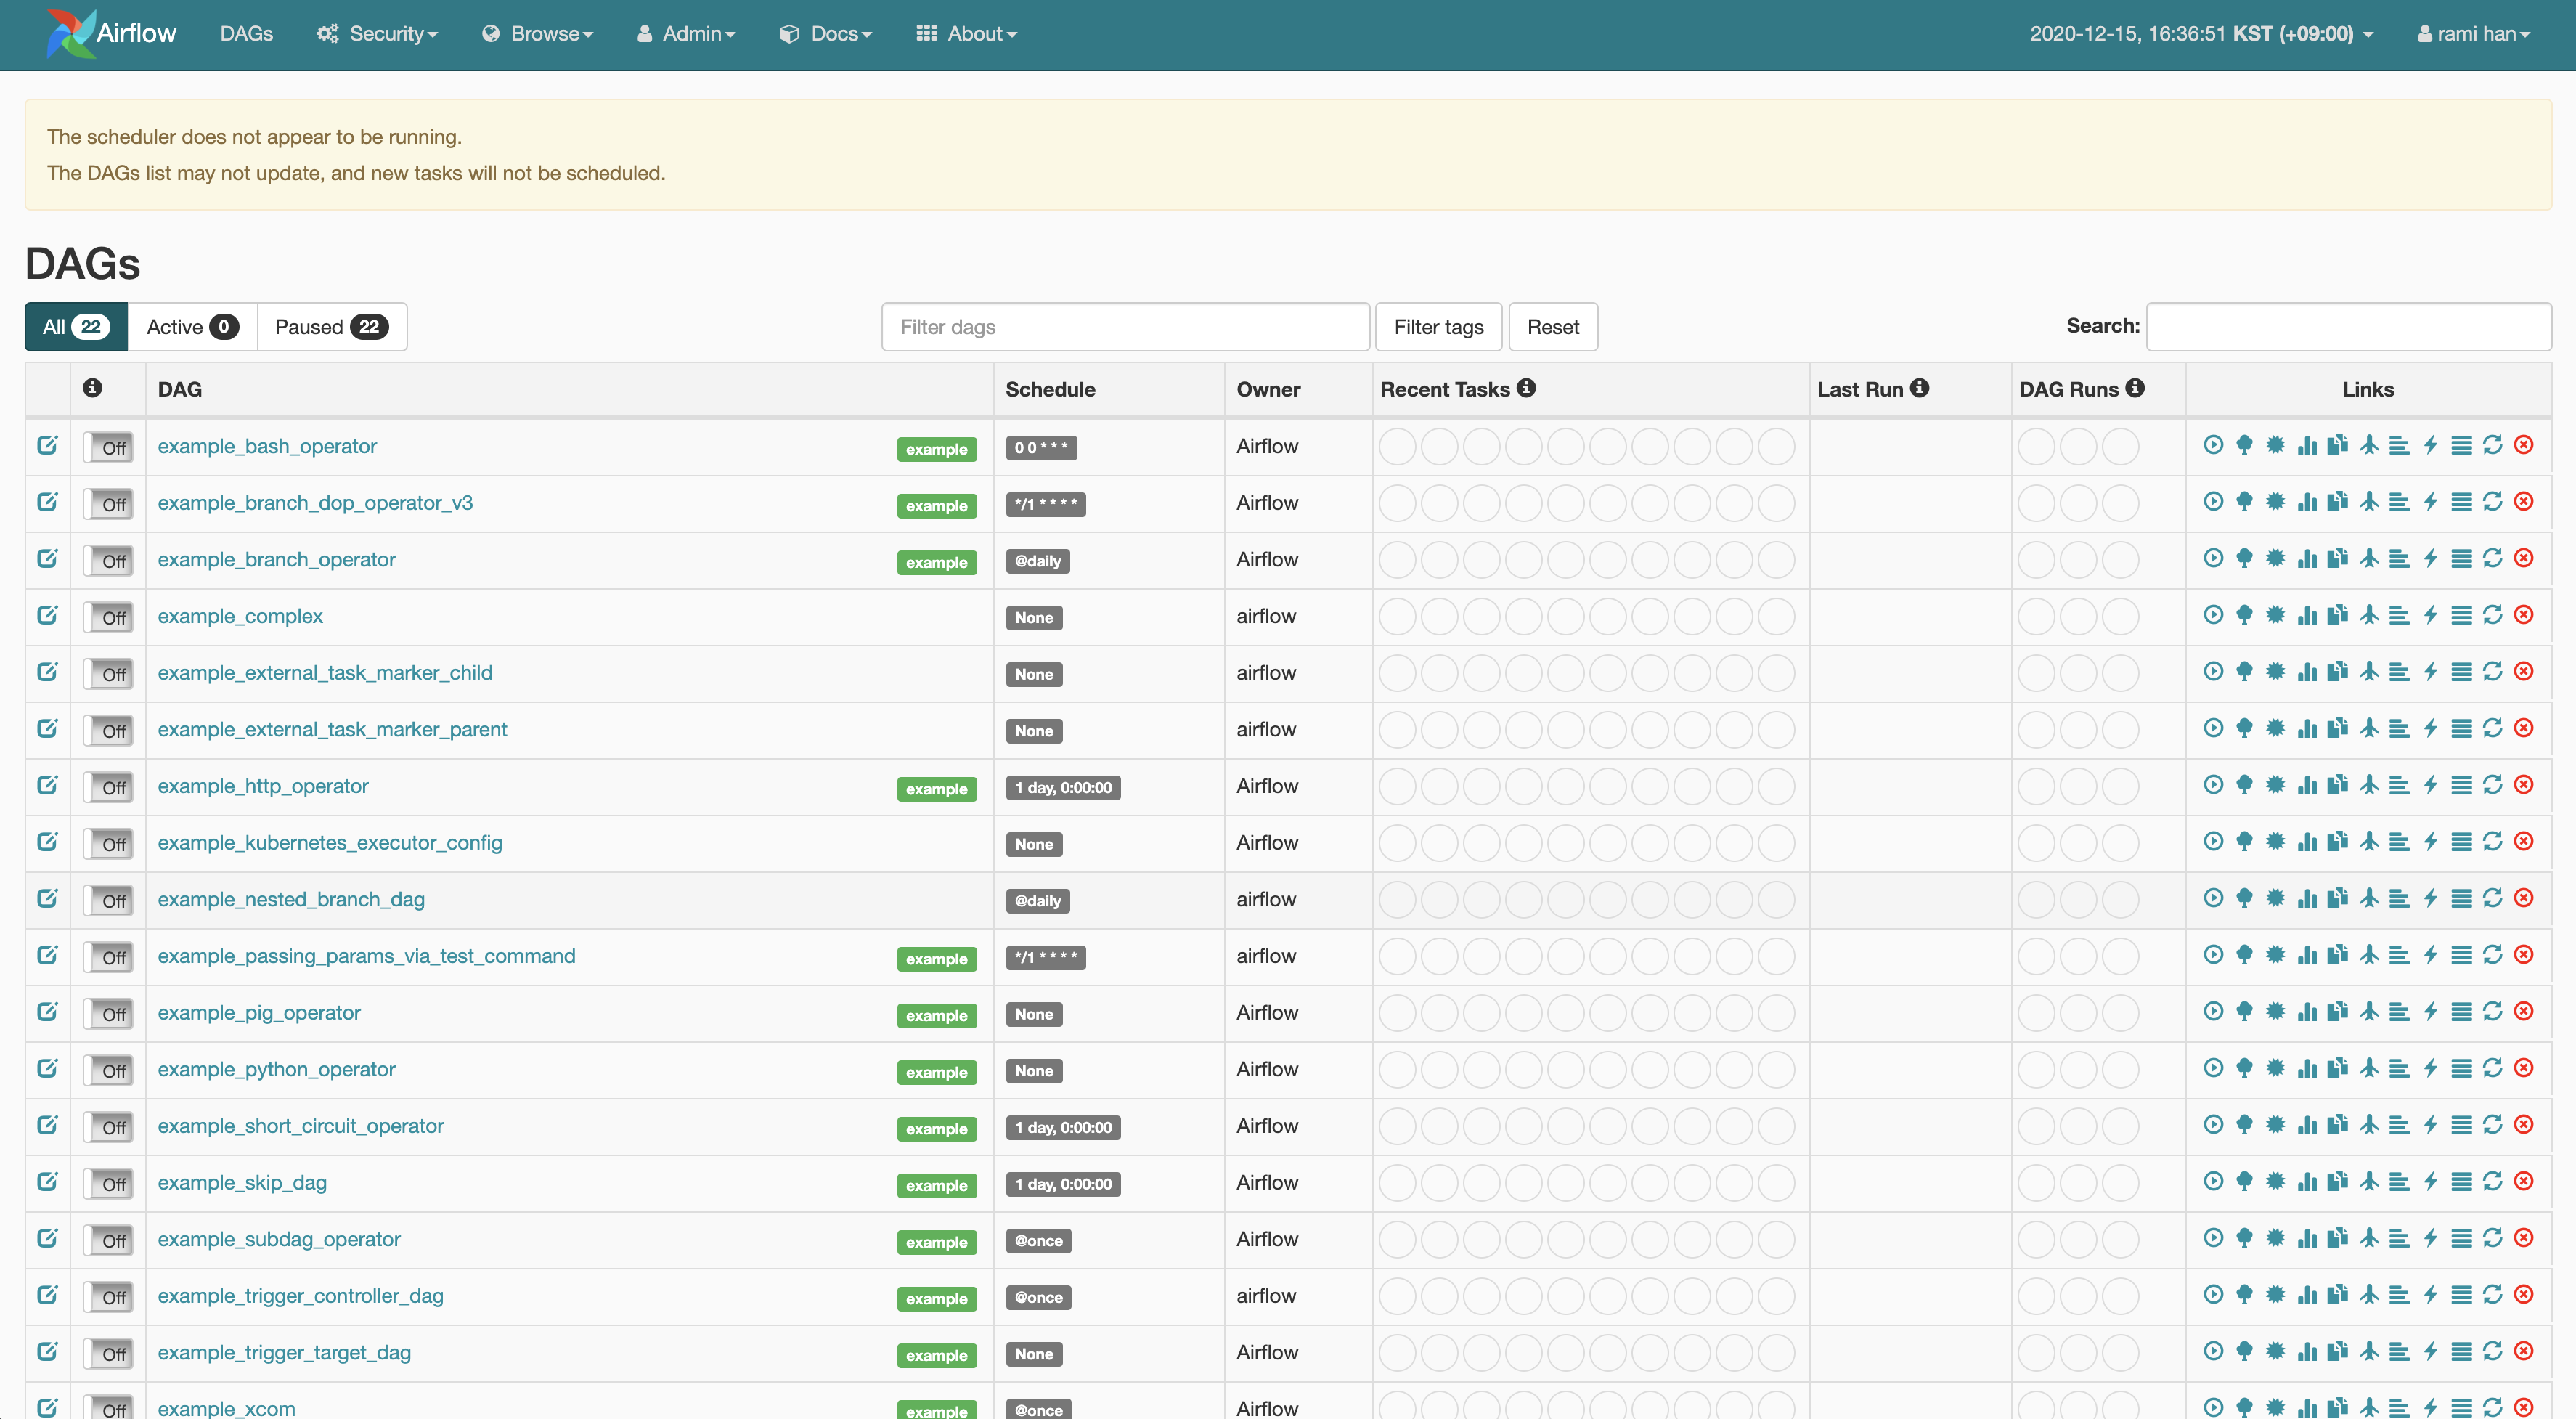Delete example_nested_branch_dag with red X icon
This screenshot has height=1419, width=2576.
[2523, 898]
